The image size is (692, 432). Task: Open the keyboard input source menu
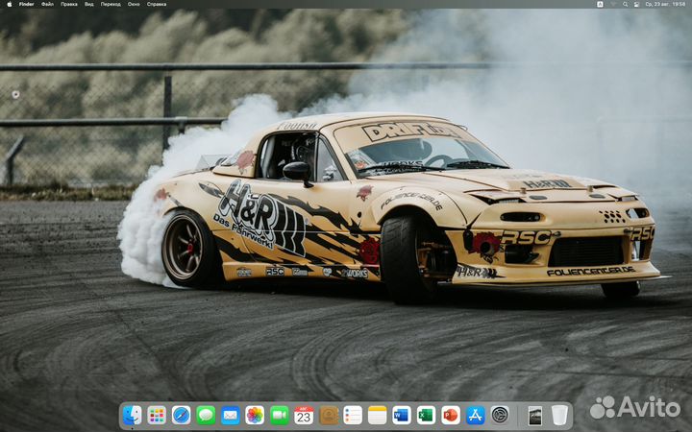(600, 4)
